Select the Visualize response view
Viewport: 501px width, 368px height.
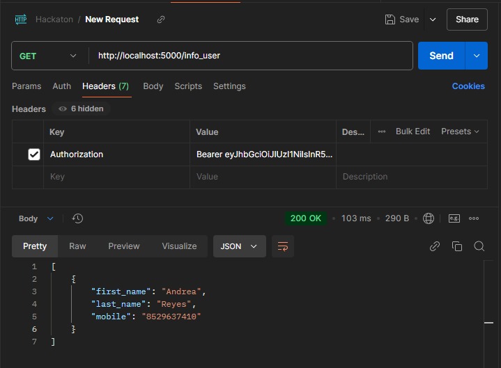pyautogui.click(x=179, y=246)
